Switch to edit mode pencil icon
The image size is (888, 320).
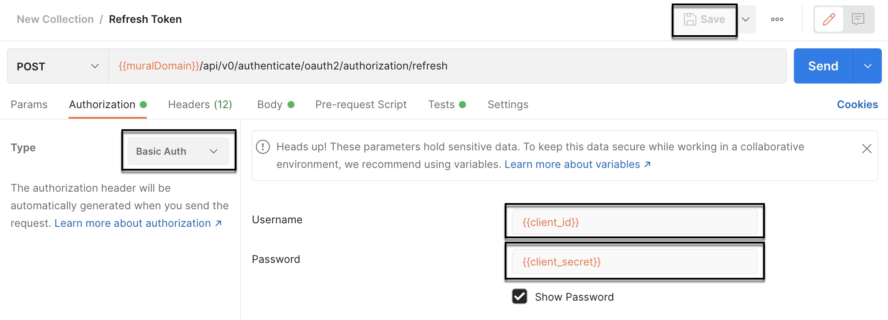829,19
